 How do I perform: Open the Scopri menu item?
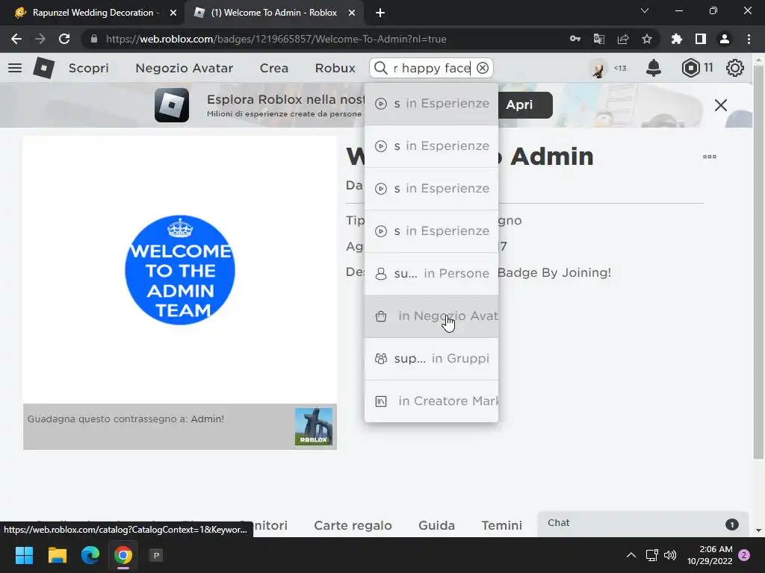point(88,68)
